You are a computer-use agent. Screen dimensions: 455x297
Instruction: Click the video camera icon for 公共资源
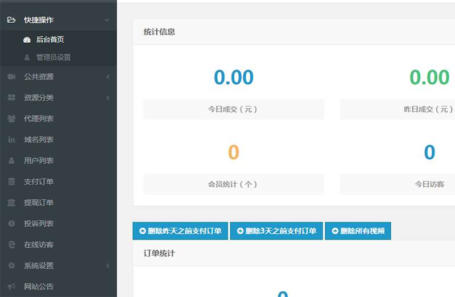point(11,77)
